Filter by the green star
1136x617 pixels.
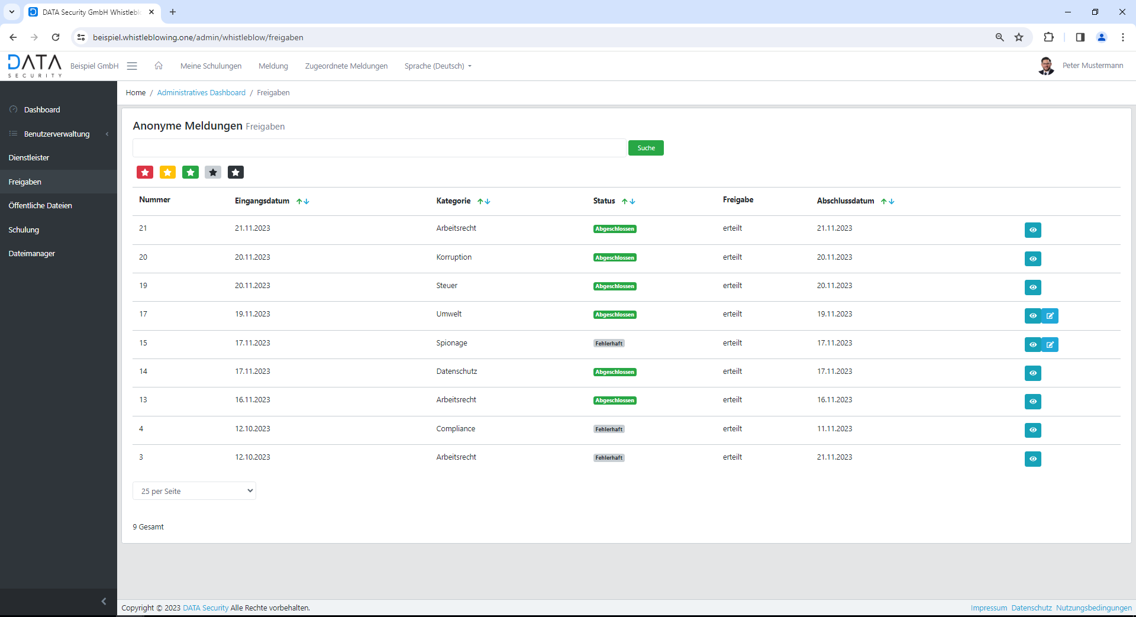(x=191, y=172)
